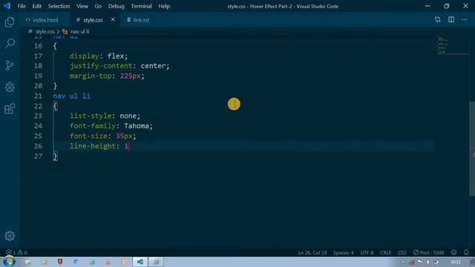Open the Go menu
The width and height of the screenshot is (475, 267).
point(98,6)
